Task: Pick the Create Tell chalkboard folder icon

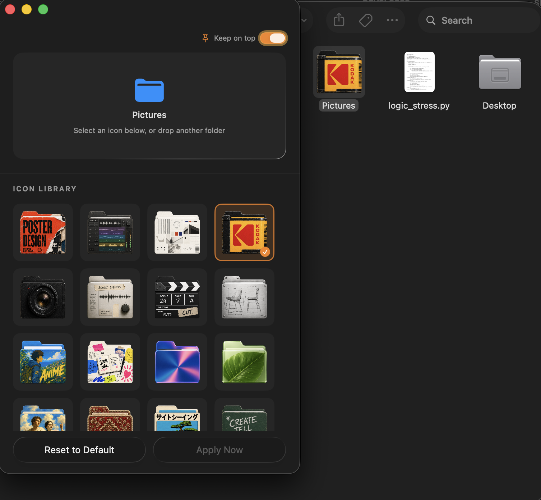Action: click(x=244, y=415)
